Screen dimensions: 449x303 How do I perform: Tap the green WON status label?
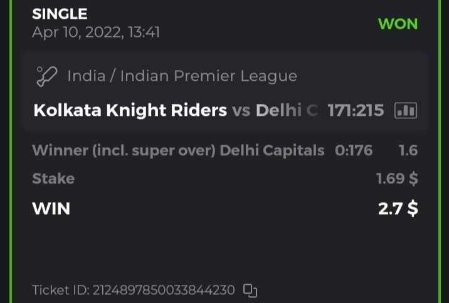click(x=398, y=24)
